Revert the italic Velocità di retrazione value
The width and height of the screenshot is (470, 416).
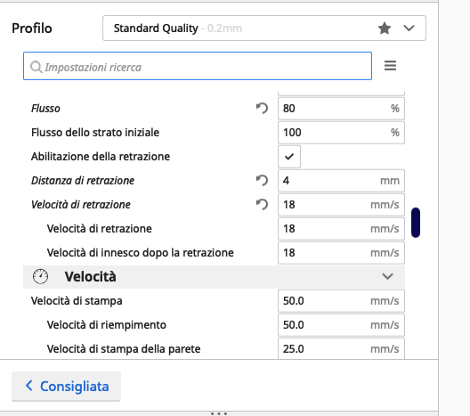click(262, 205)
